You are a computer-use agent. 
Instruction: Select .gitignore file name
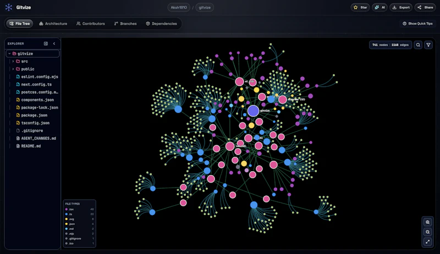click(x=32, y=131)
